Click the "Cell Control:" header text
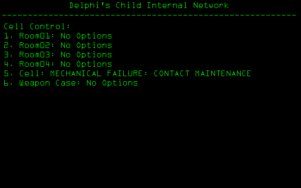 click(37, 26)
